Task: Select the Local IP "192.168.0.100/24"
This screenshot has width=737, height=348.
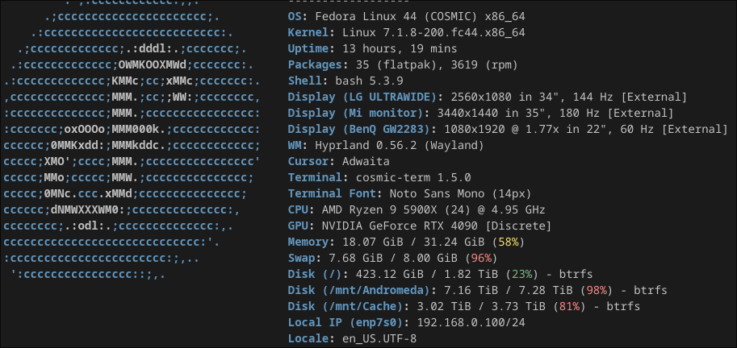Action: (471, 322)
